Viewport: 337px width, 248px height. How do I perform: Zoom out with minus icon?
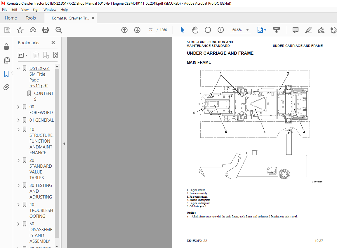point(208,30)
